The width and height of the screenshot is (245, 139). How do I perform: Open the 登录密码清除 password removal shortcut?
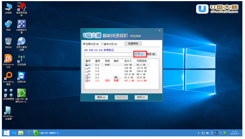21,9
